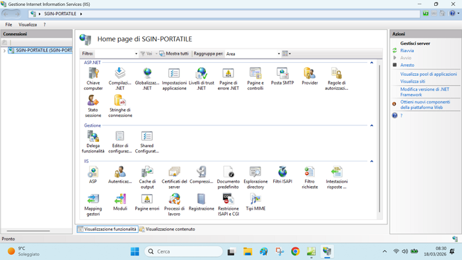
Task: Open Mapping gestori feature
Action: pos(93,205)
